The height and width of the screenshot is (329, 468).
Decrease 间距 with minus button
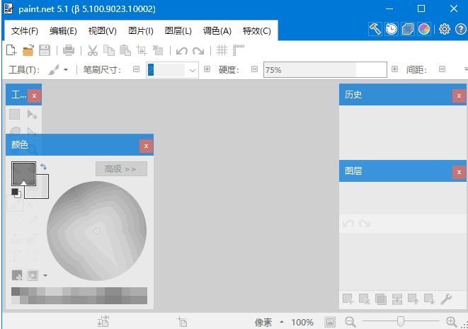(442, 69)
